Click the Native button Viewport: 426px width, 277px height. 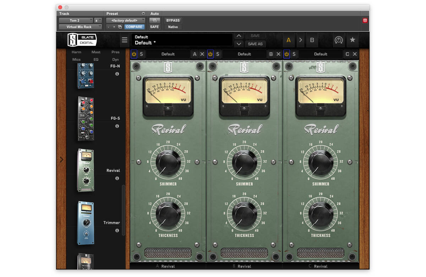click(173, 27)
